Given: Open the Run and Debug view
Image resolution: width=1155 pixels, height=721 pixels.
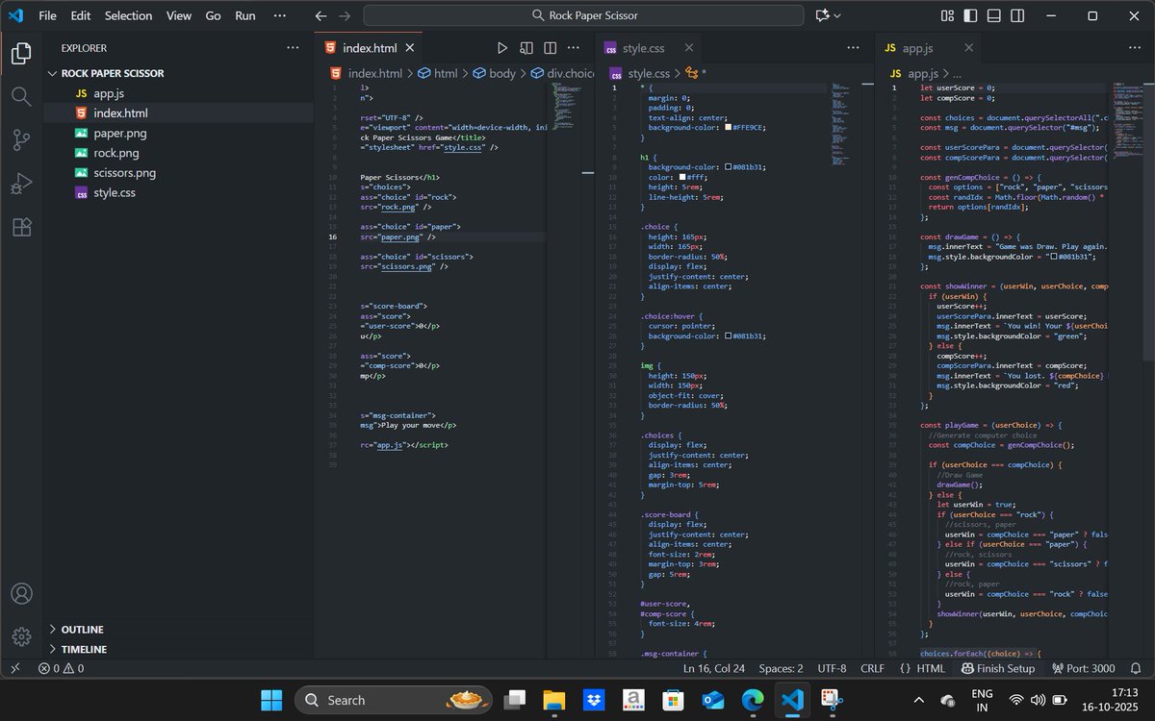Looking at the screenshot, I should 21,183.
